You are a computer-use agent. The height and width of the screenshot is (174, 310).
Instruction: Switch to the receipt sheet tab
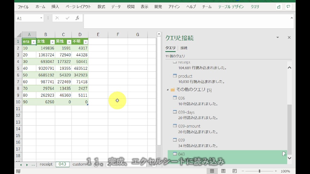(46, 164)
